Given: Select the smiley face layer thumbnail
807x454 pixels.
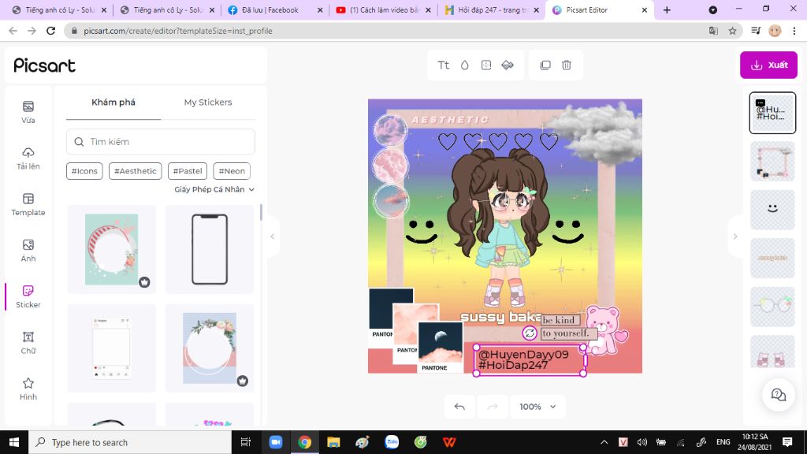Looking at the screenshot, I should [x=772, y=210].
